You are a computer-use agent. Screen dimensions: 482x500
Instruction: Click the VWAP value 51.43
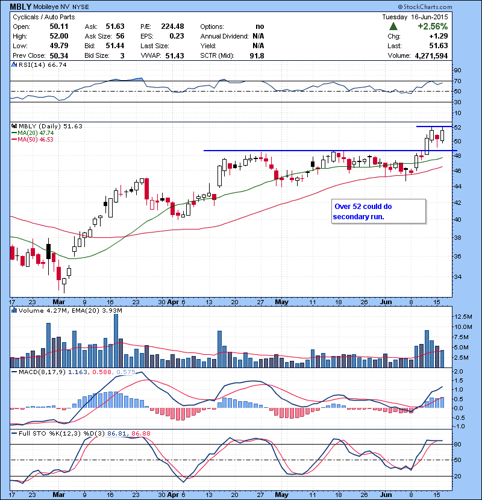tap(175, 55)
